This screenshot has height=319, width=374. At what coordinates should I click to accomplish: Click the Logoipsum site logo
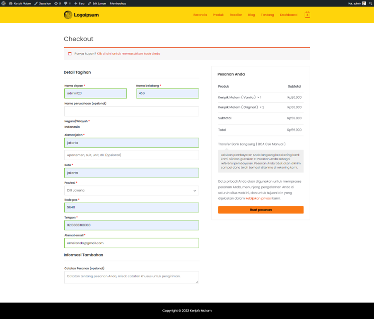coord(81,15)
